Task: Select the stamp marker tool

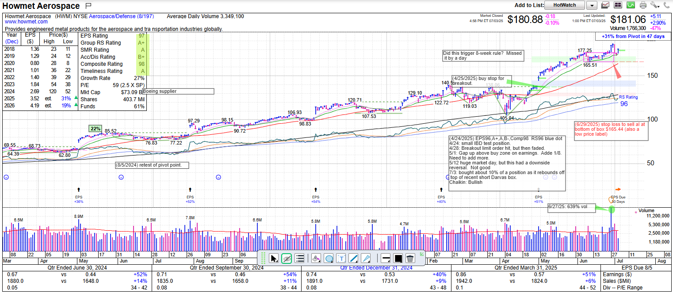Action: pos(316,259)
